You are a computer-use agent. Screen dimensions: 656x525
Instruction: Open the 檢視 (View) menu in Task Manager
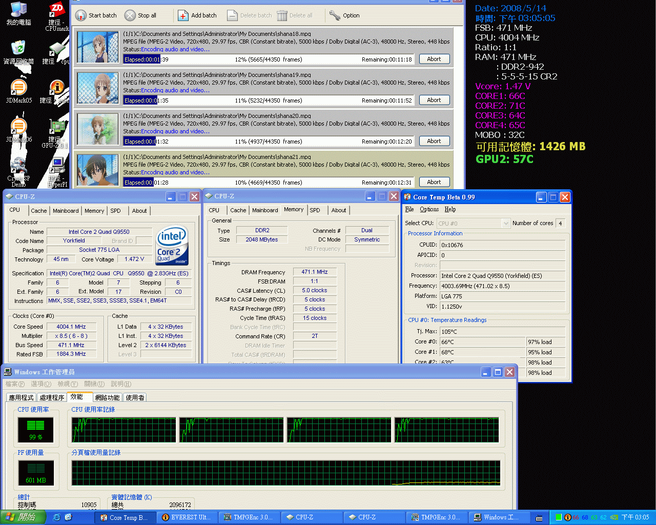point(68,384)
